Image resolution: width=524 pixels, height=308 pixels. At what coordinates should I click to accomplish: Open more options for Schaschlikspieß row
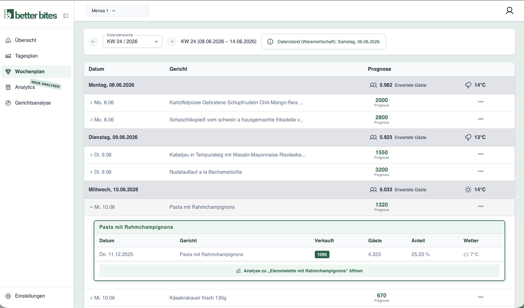[481, 119]
